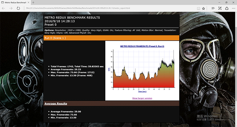This screenshot has width=237, height=127.
Task: Click the Run 0 (Scene 1) orange header
Action: point(111,38)
